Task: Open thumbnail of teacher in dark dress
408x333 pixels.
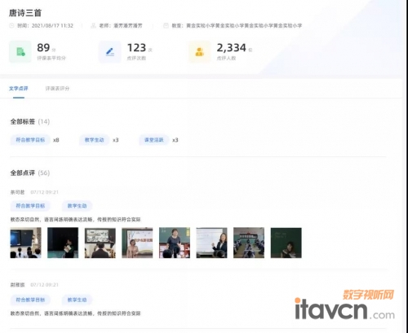Action: pos(175,243)
